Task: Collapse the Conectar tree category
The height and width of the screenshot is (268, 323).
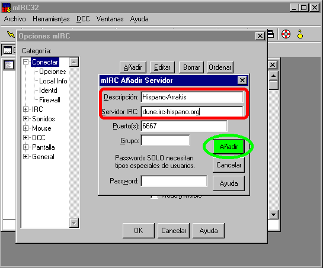Action: (x=25, y=62)
